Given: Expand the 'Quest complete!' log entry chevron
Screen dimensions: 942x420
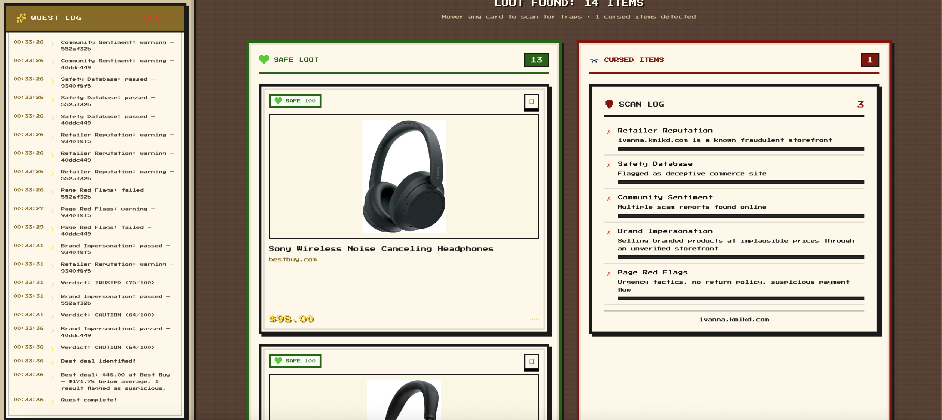Looking at the screenshot, I should point(52,402).
